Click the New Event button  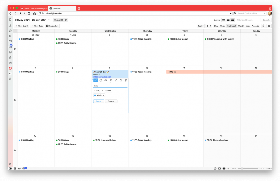pos(22,26)
